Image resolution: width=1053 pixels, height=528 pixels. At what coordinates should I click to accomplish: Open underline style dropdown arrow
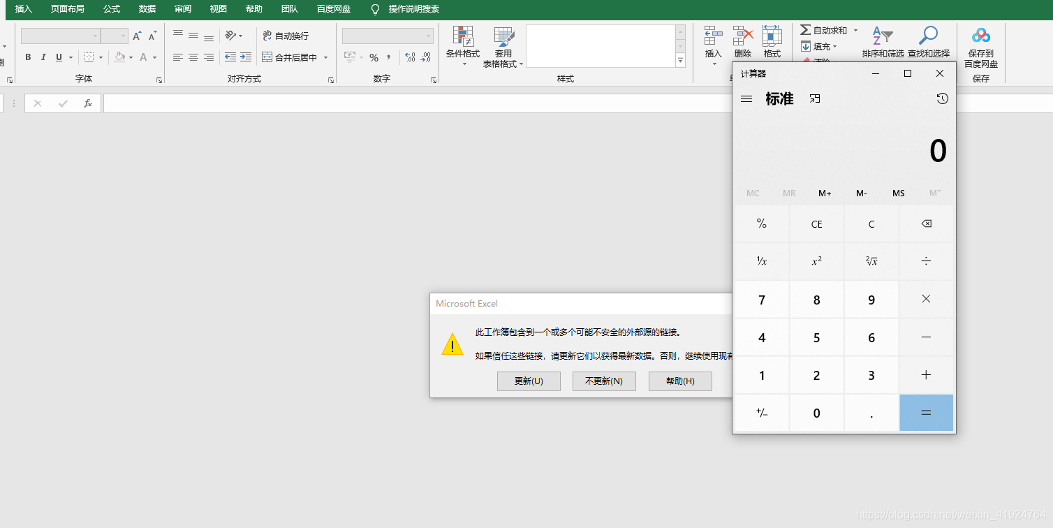click(71, 57)
